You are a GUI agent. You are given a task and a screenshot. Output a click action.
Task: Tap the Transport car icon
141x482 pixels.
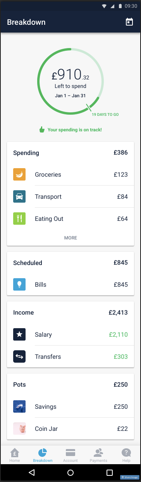tap(19, 196)
